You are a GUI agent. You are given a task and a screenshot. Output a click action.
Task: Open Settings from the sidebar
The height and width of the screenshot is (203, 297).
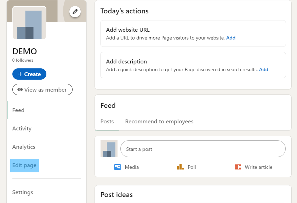pos(23,192)
